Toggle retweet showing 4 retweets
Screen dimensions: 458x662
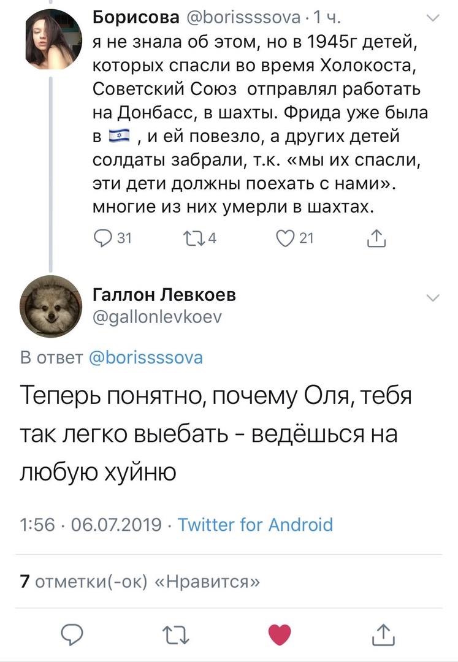(x=202, y=238)
